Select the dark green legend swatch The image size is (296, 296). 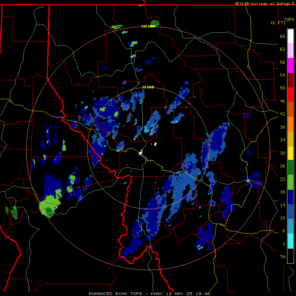click(x=290, y=167)
